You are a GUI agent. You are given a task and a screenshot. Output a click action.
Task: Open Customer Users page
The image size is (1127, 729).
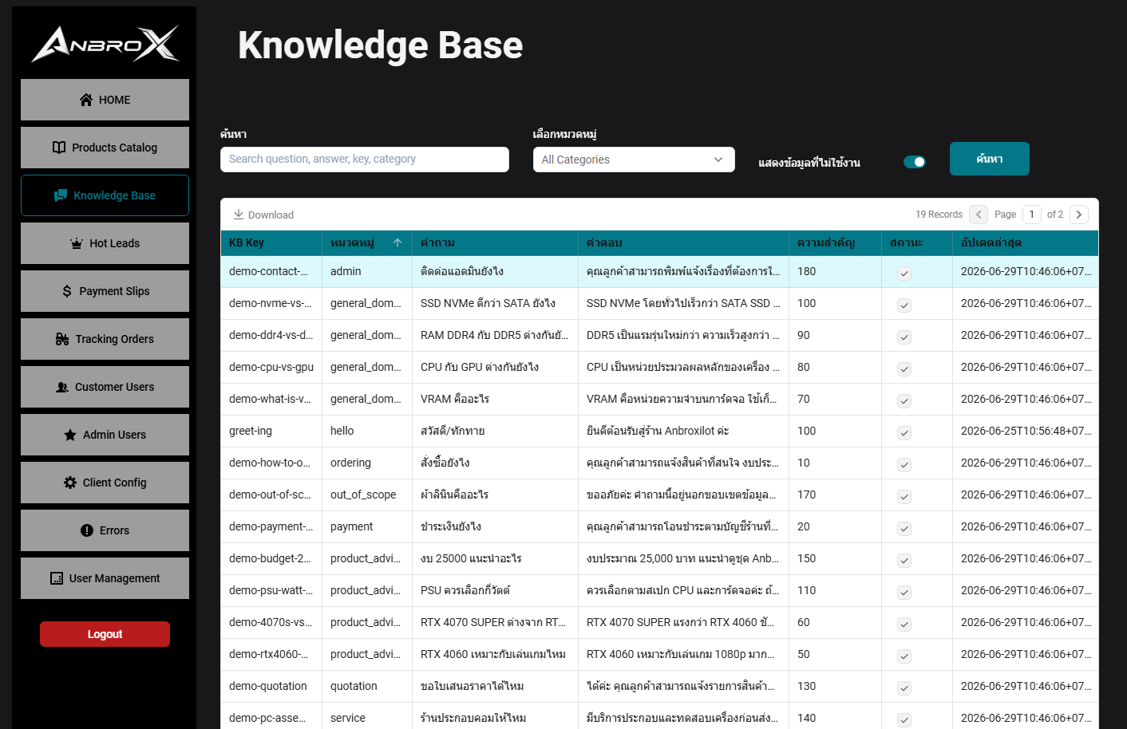105,387
